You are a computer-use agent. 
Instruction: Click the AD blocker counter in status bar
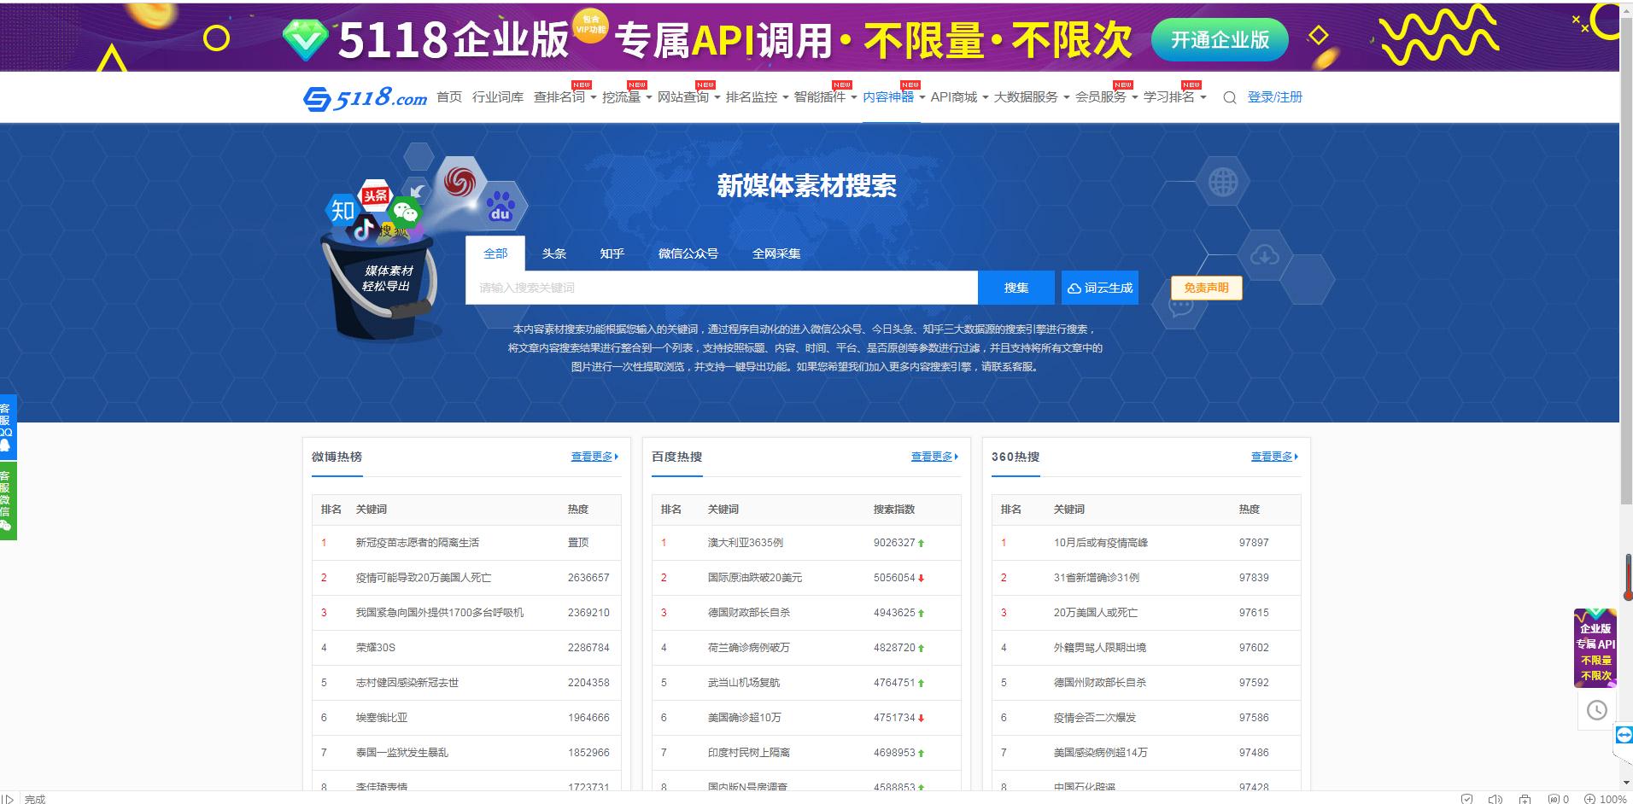coord(1559,799)
